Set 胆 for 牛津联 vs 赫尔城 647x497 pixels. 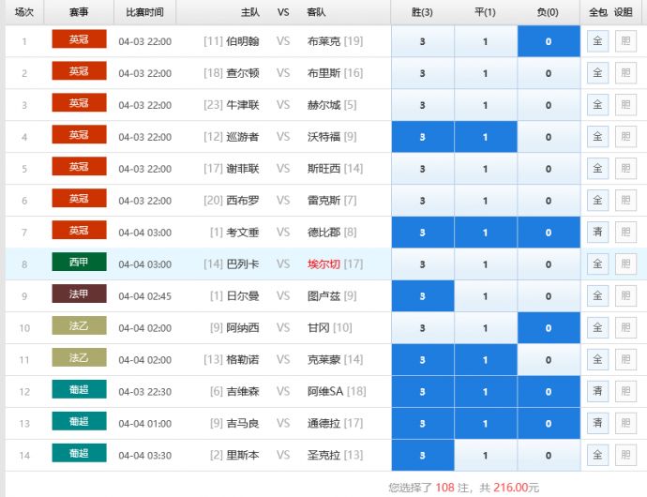624,105
